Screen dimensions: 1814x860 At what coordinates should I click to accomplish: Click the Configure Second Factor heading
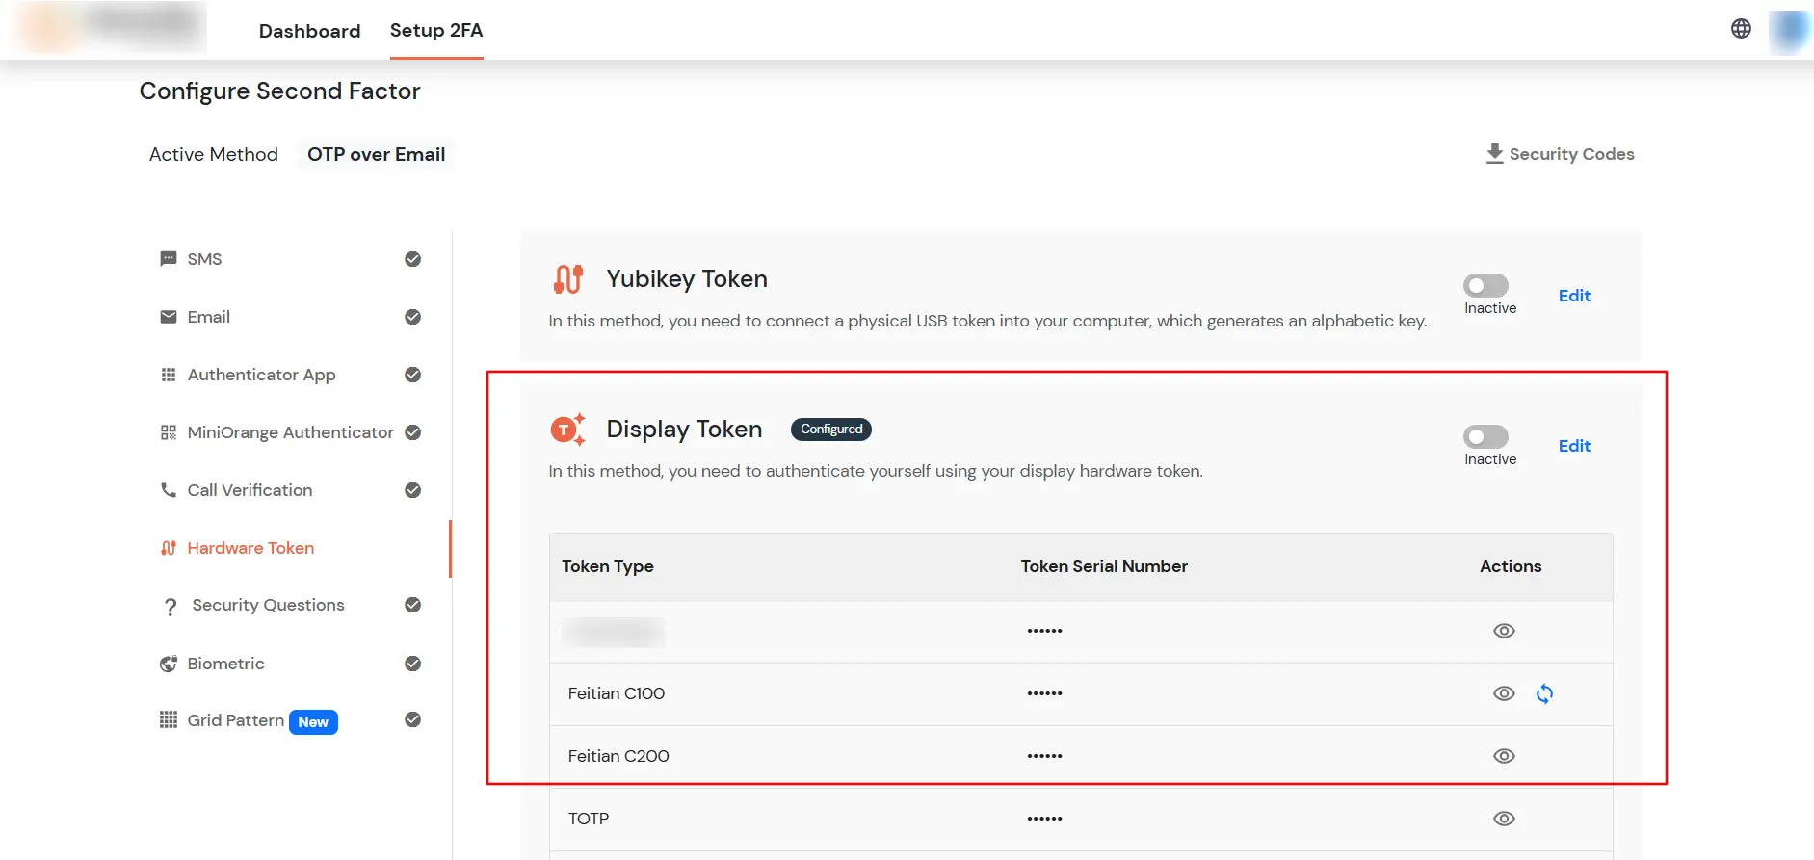click(x=279, y=91)
